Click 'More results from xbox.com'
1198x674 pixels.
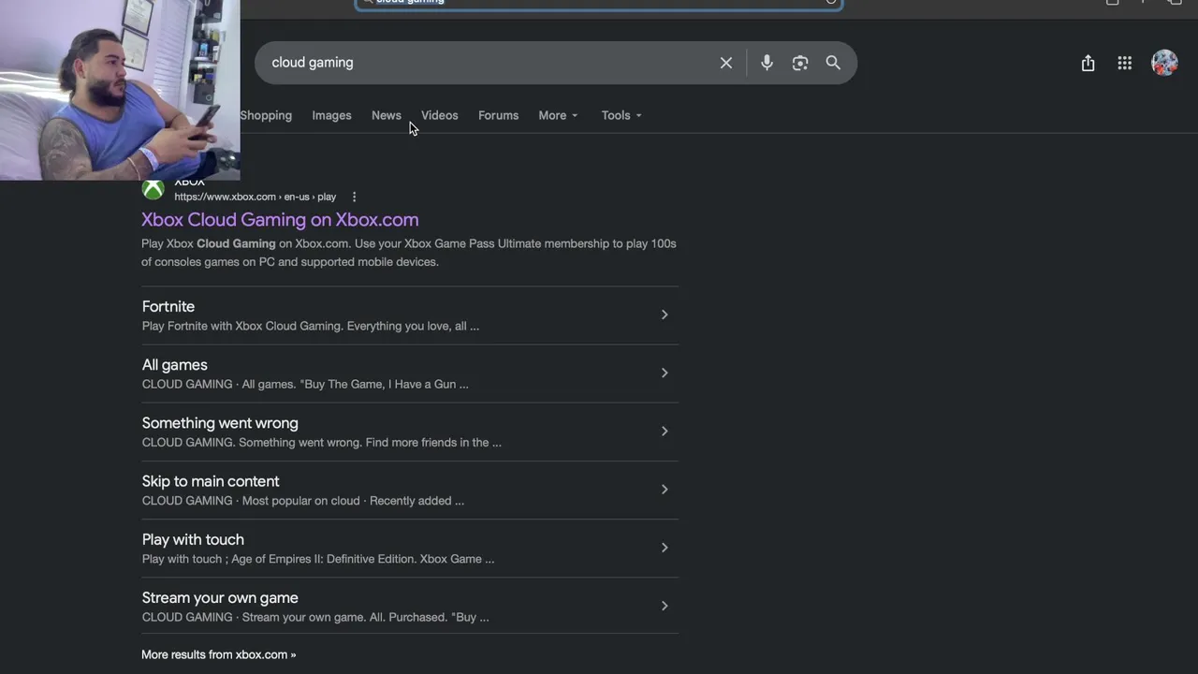tap(219, 654)
